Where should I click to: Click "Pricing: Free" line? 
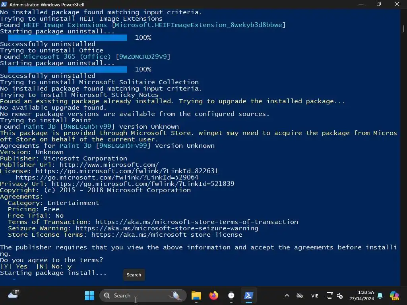[33, 209]
